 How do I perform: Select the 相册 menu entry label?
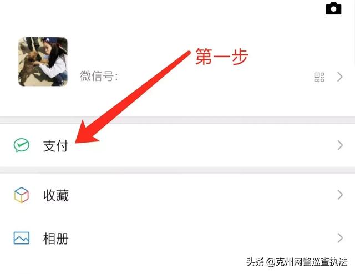56,239
